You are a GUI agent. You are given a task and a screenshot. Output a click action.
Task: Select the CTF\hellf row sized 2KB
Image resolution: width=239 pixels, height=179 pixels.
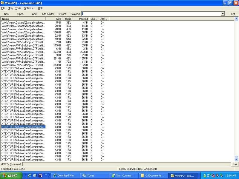tap(23, 42)
